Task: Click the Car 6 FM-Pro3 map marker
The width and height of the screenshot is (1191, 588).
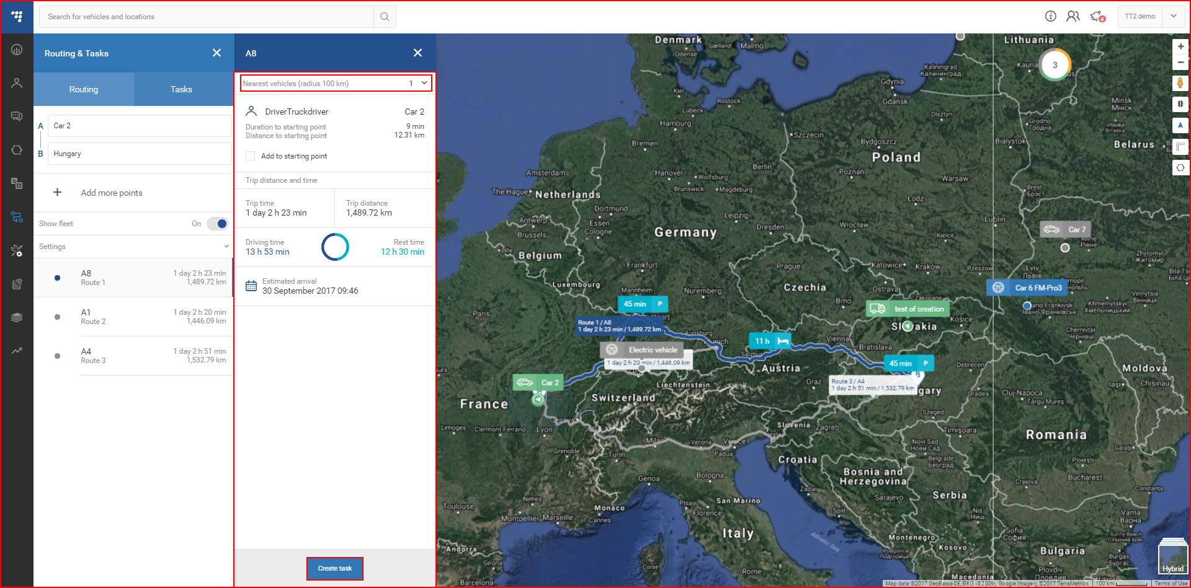Action: pyautogui.click(x=1028, y=287)
